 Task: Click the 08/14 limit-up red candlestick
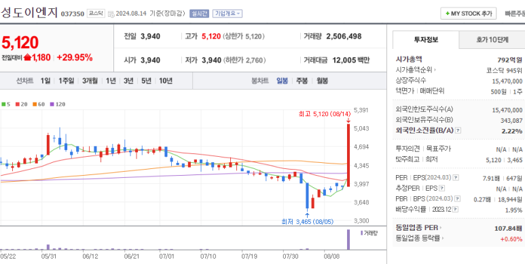pos(348,155)
